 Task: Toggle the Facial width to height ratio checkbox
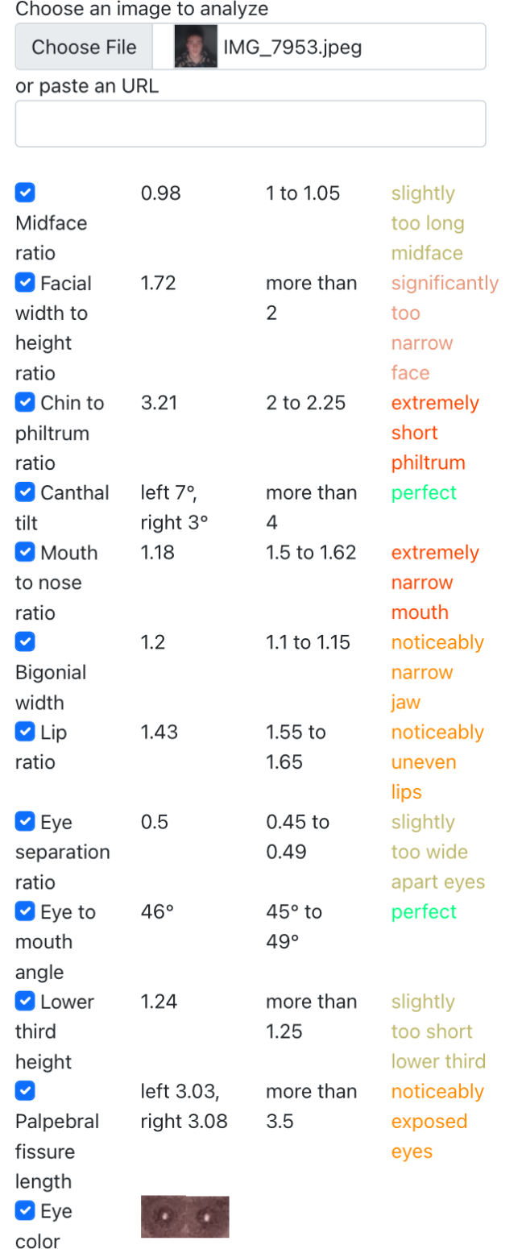tap(25, 283)
